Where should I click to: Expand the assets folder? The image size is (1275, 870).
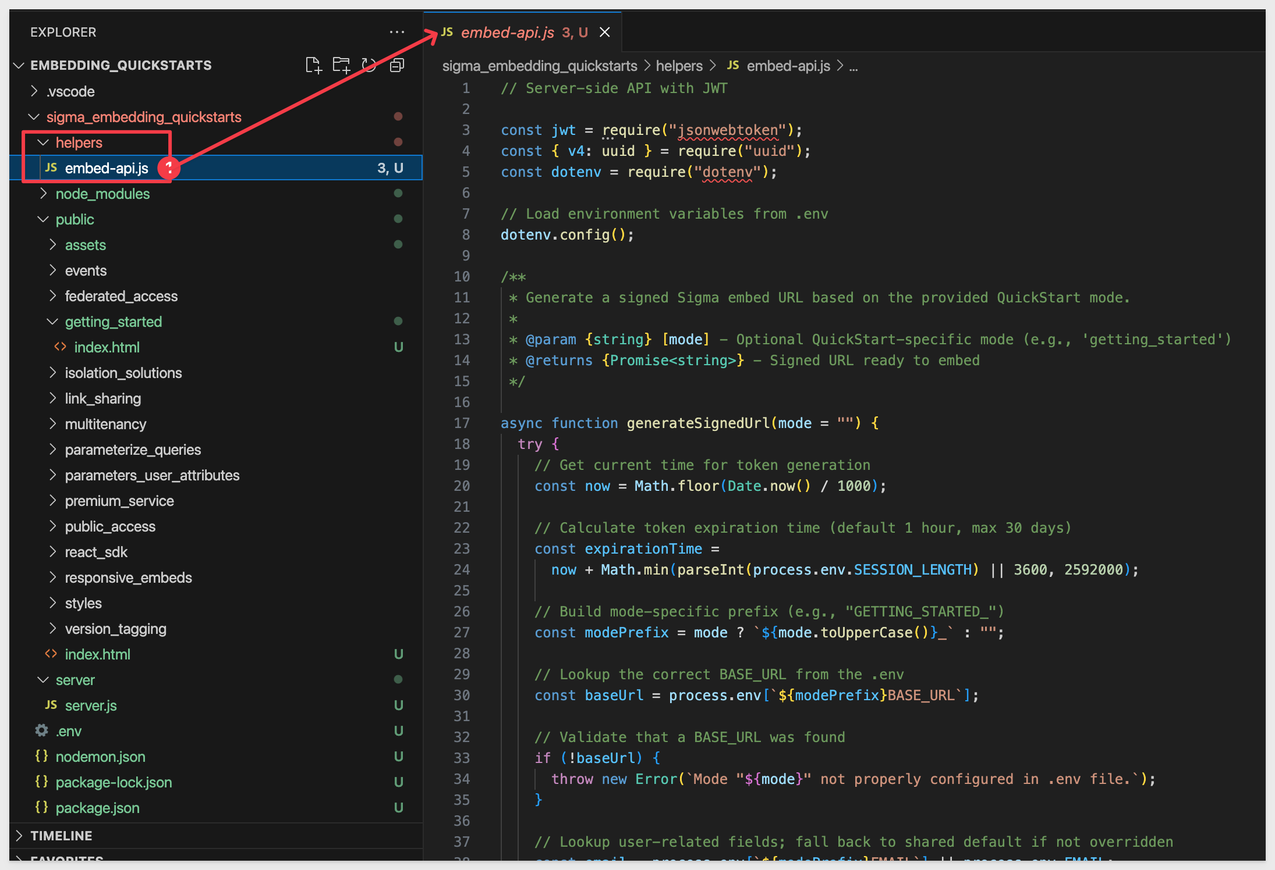pos(52,245)
